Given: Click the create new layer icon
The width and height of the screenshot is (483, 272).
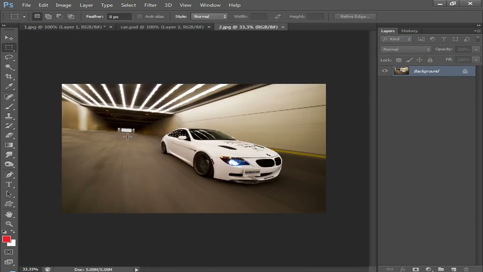Looking at the screenshot, I should 454,269.
